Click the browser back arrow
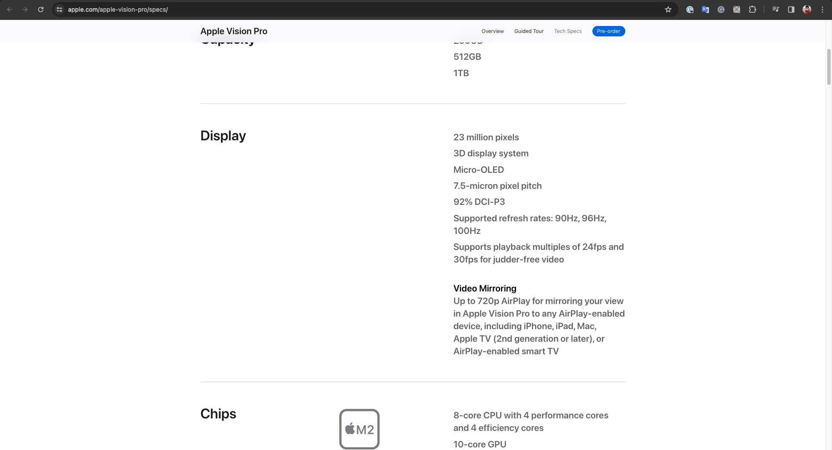Viewport: 832px width, 450px height. [x=10, y=10]
